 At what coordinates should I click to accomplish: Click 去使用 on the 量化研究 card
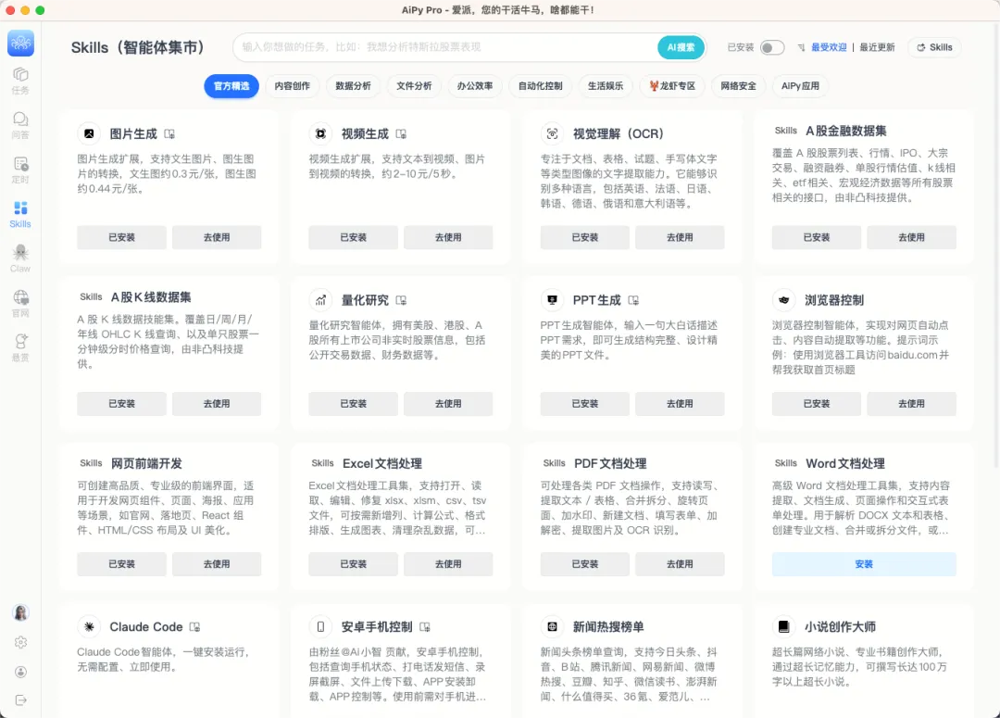448,404
